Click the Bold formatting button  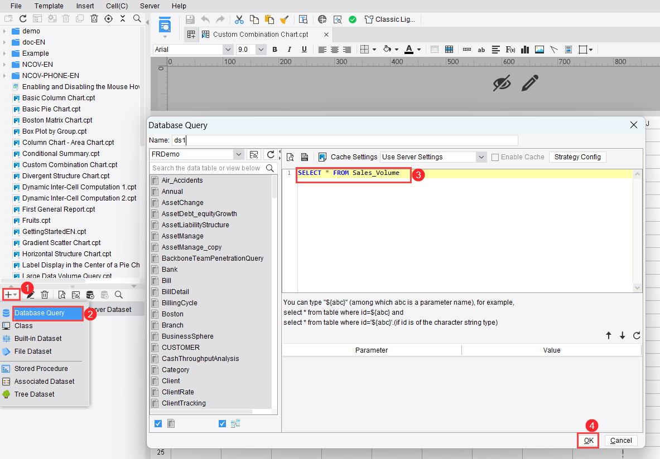(x=274, y=50)
